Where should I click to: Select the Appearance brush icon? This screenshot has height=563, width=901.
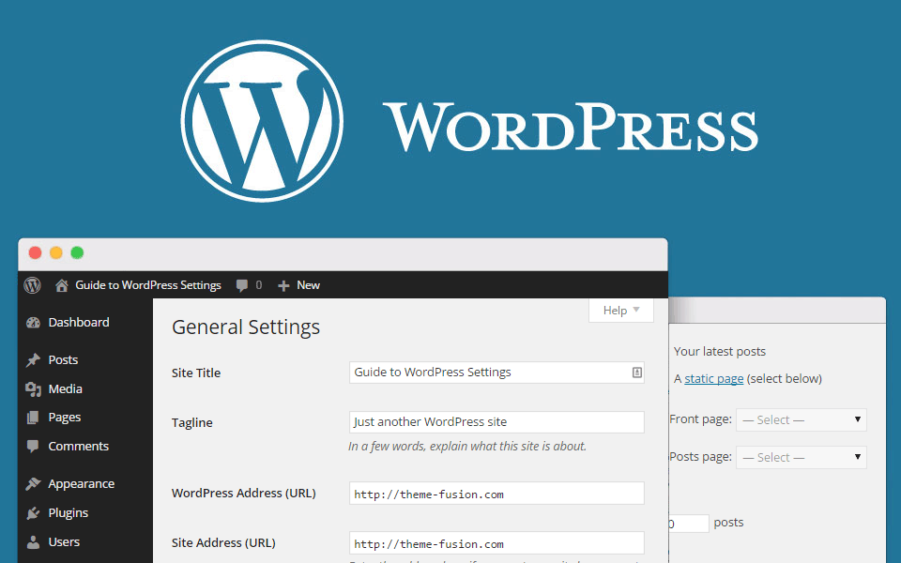coord(33,483)
